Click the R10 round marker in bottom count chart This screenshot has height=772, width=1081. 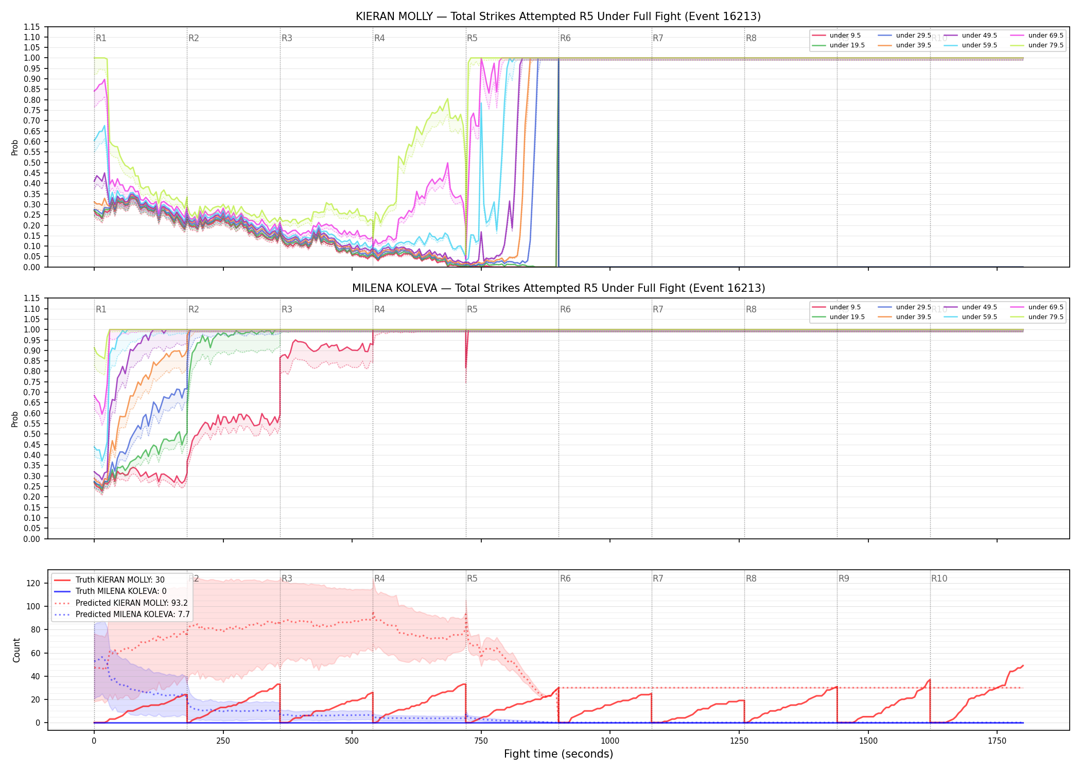coord(939,578)
